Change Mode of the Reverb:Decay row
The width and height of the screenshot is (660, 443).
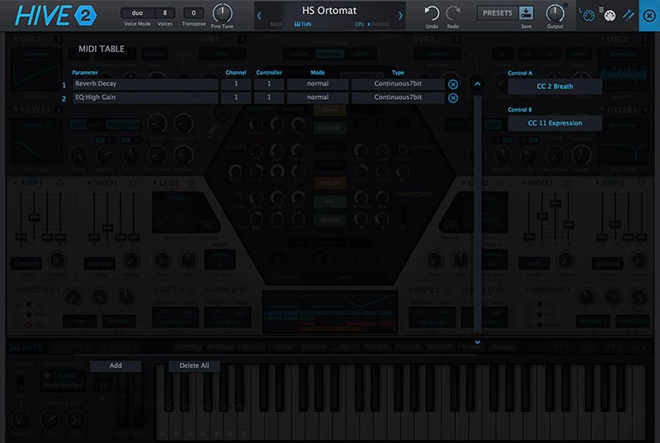[x=318, y=83]
